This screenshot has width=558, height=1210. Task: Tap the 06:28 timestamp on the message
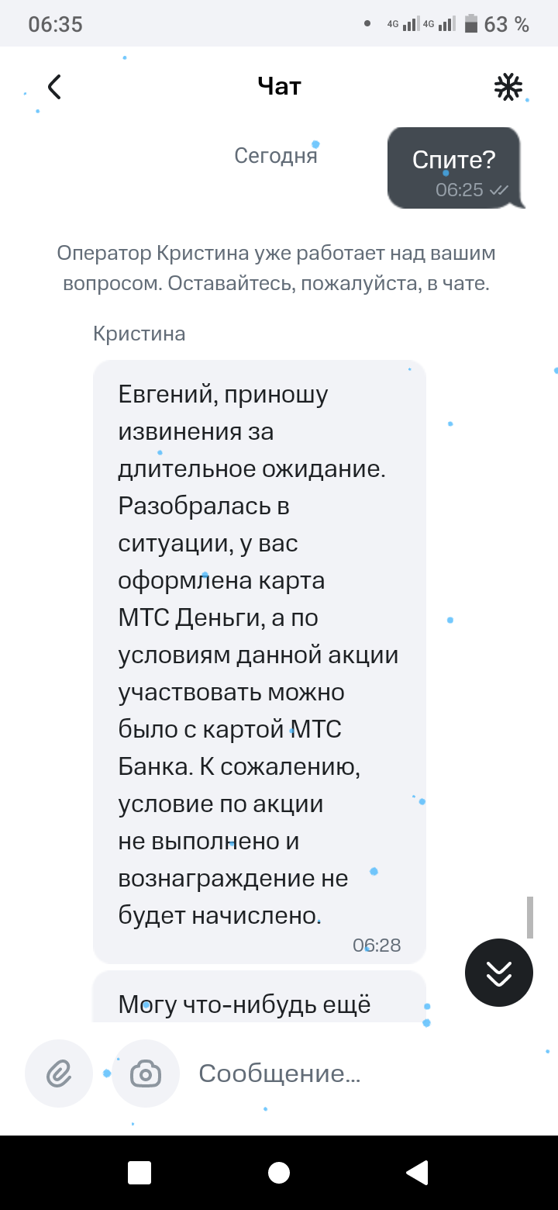(379, 946)
